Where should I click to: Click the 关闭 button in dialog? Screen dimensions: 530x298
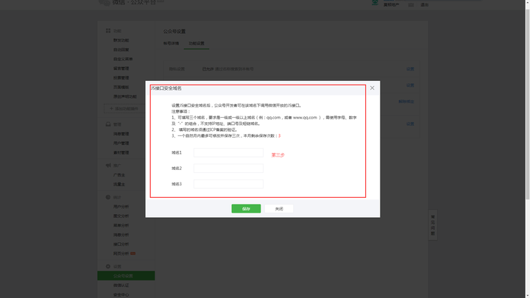point(279,209)
